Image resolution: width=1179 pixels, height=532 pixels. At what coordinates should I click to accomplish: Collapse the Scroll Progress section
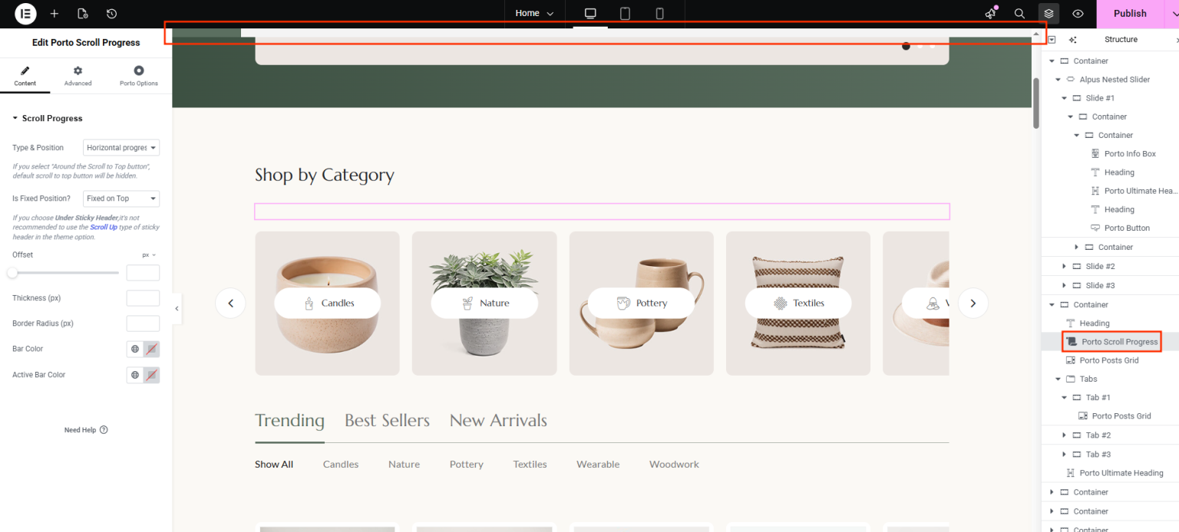coord(48,119)
